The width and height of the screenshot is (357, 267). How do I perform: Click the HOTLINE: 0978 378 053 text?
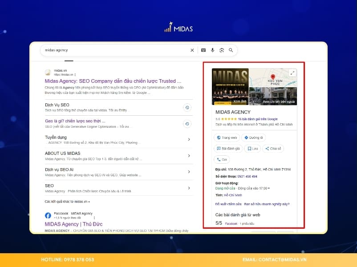coord(67,260)
